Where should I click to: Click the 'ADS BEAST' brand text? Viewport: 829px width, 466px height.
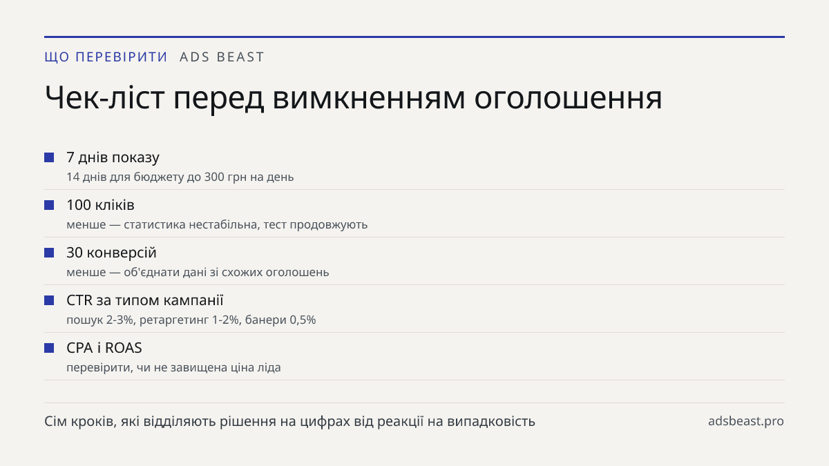click(222, 57)
